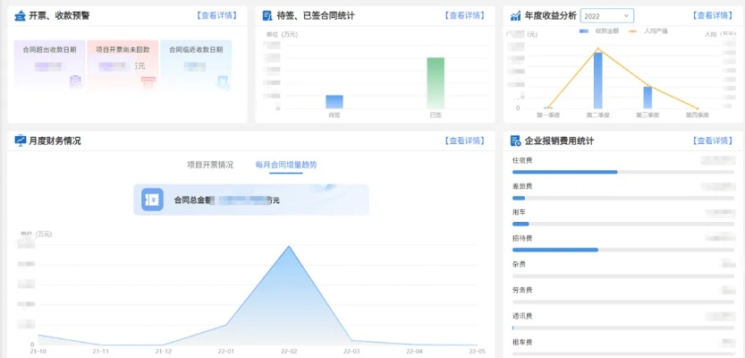The height and width of the screenshot is (358, 745).
Task: Click the 开票、收款预警 panel header icon
Action: [20, 15]
